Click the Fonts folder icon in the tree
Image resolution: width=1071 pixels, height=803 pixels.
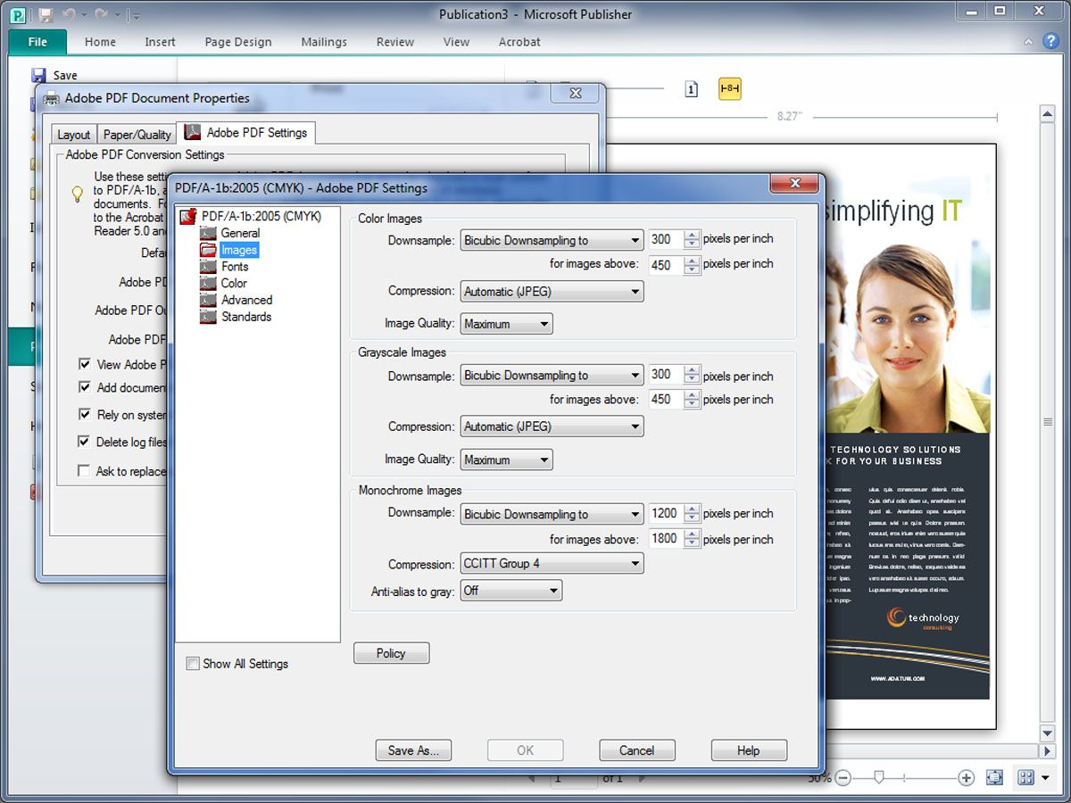208,267
